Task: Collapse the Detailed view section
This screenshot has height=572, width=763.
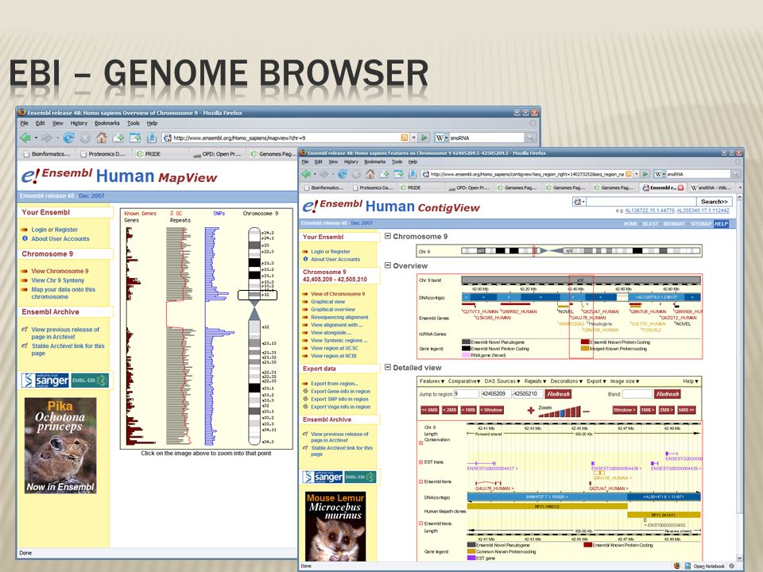Action: click(388, 367)
